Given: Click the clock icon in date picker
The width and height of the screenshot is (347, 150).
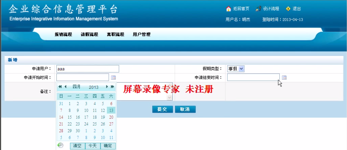Looking at the screenshot, I should 60,145.
